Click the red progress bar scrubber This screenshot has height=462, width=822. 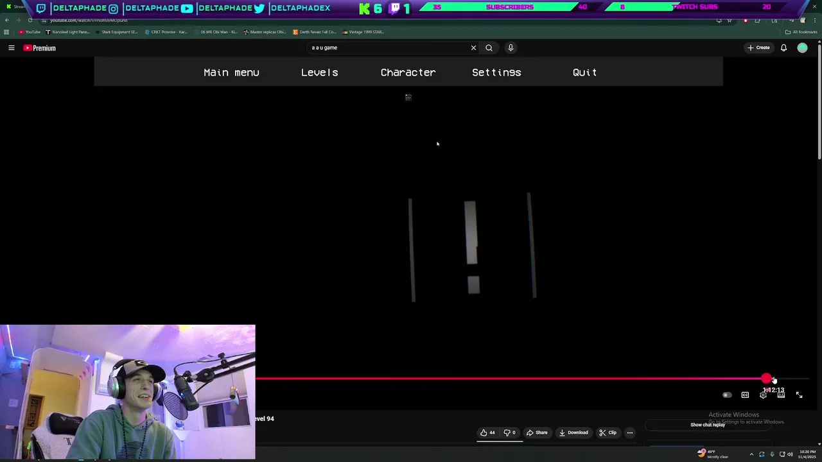766,379
